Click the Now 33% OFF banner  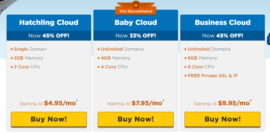point(136,35)
